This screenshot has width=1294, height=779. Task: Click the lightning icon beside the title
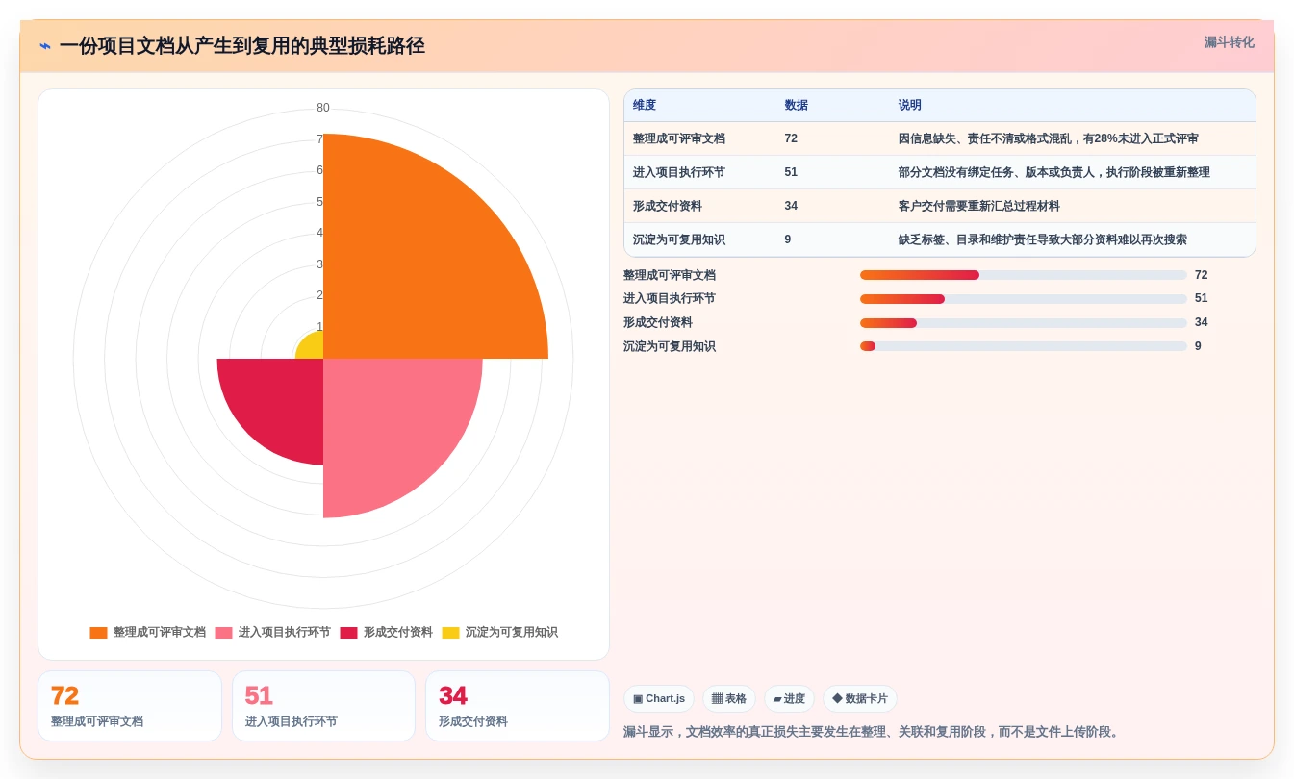click(45, 46)
